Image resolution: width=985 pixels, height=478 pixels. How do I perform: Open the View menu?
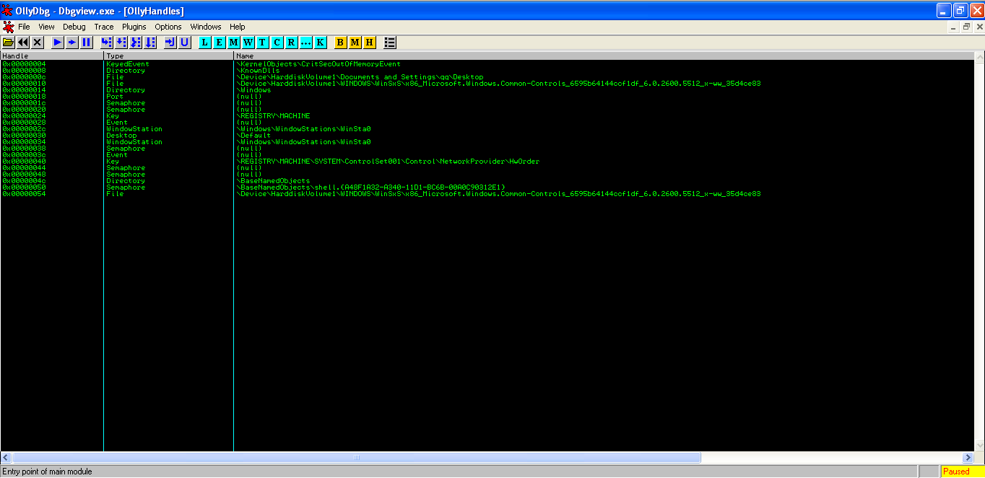(x=46, y=27)
